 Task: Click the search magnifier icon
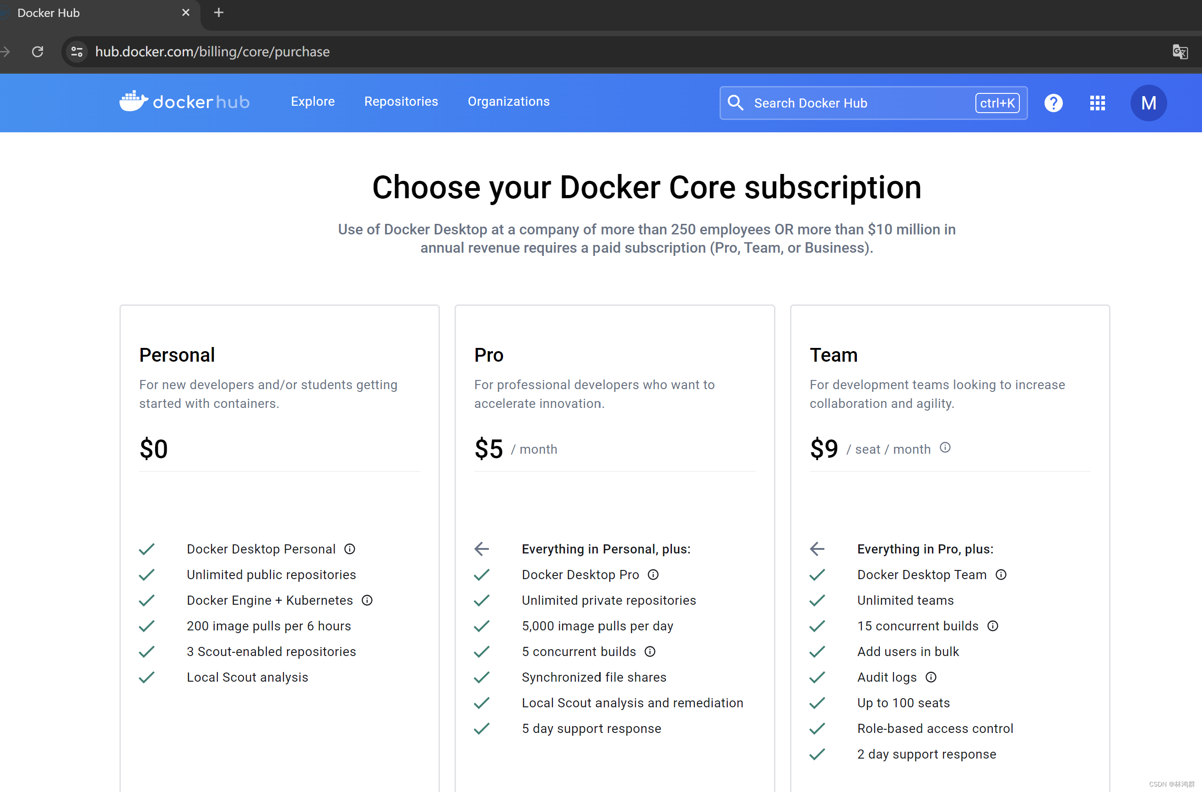coord(735,103)
